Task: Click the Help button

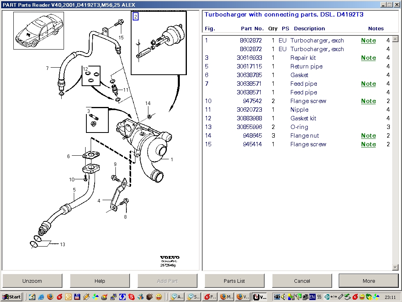Action: click(x=100, y=281)
